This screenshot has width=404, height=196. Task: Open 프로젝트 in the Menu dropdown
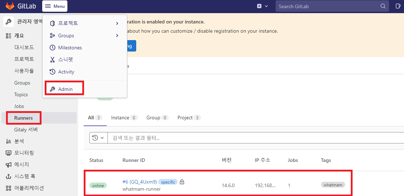pos(68,23)
